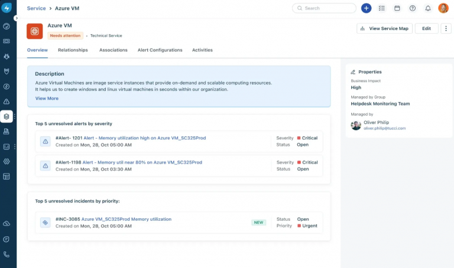The width and height of the screenshot is (454, 268).
Task: Click the orange Azure VM service icon
Action: (35, 31)
